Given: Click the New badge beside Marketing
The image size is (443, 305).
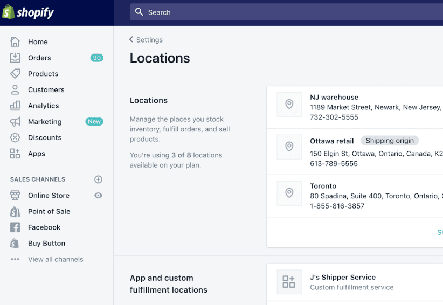Looking at the screenshot, I should [94, 122].
